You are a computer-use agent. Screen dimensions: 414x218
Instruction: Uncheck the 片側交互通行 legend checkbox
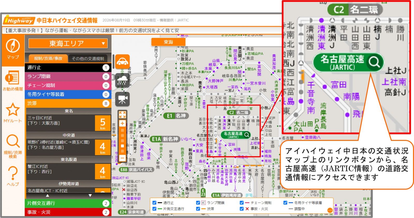click(154, 209)
